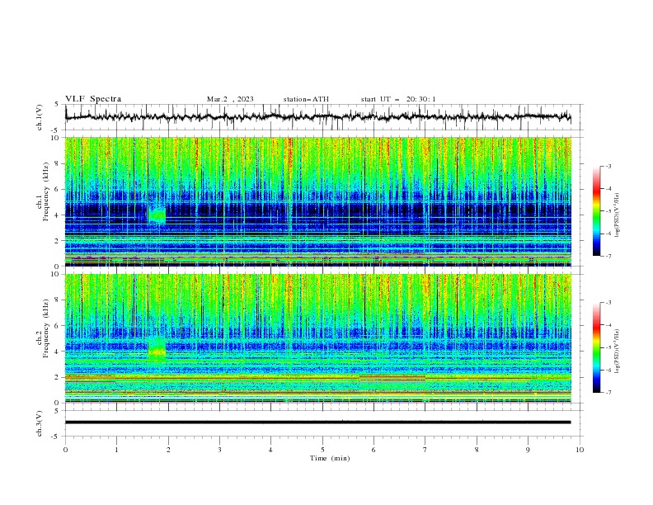Click the "5" tick on ch.1(V) axis
The image size is (653, 505).
click(x=58, y=105)
